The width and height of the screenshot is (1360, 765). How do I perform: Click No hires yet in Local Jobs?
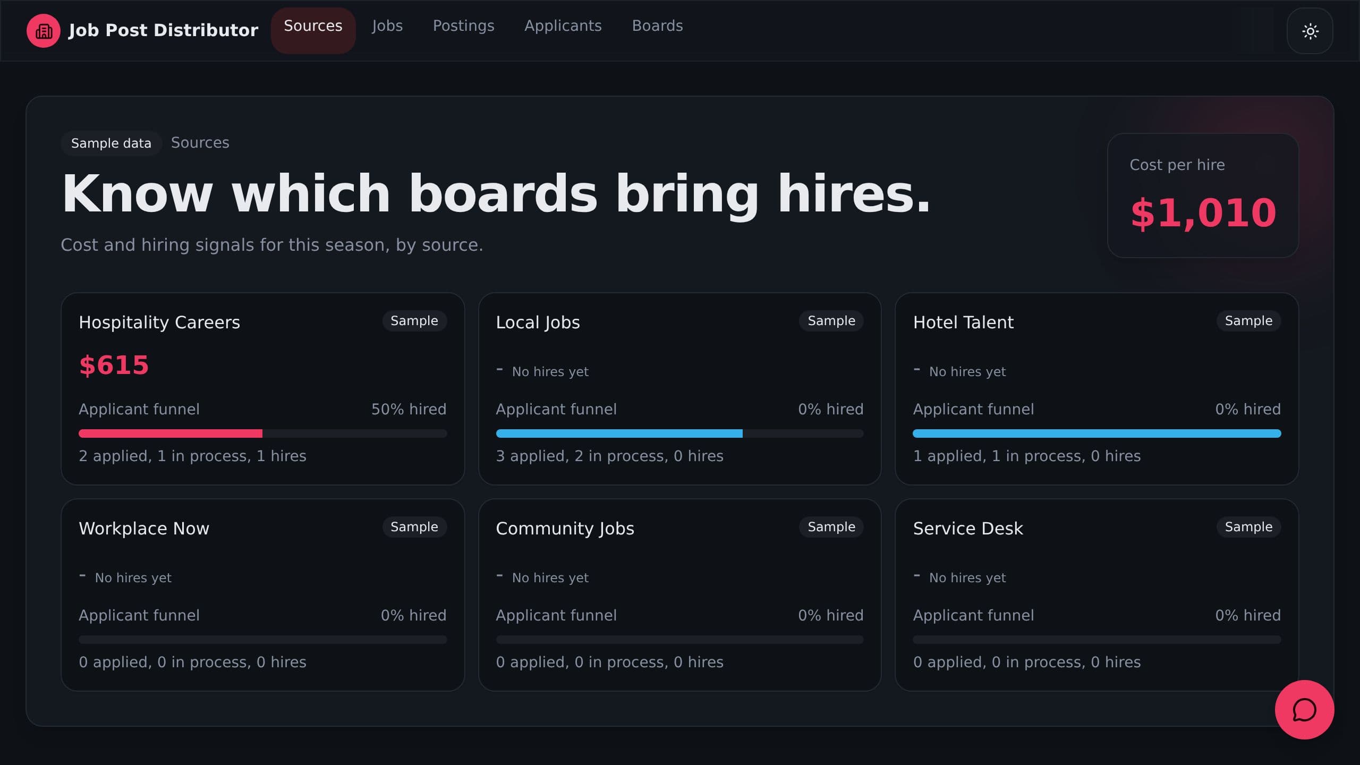550,372
